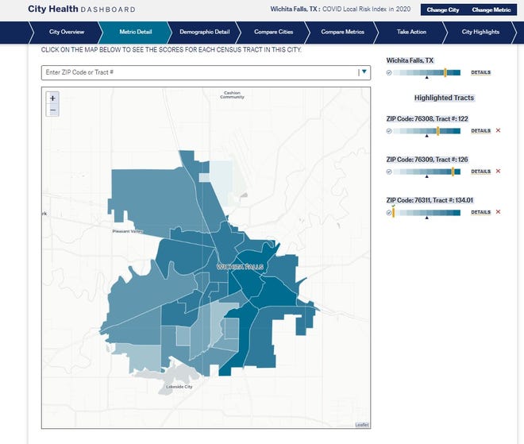Viewport: 524px width, 444px height.
Task: Click check circle icon for Tract 126
Action: (x=389, y=171)
